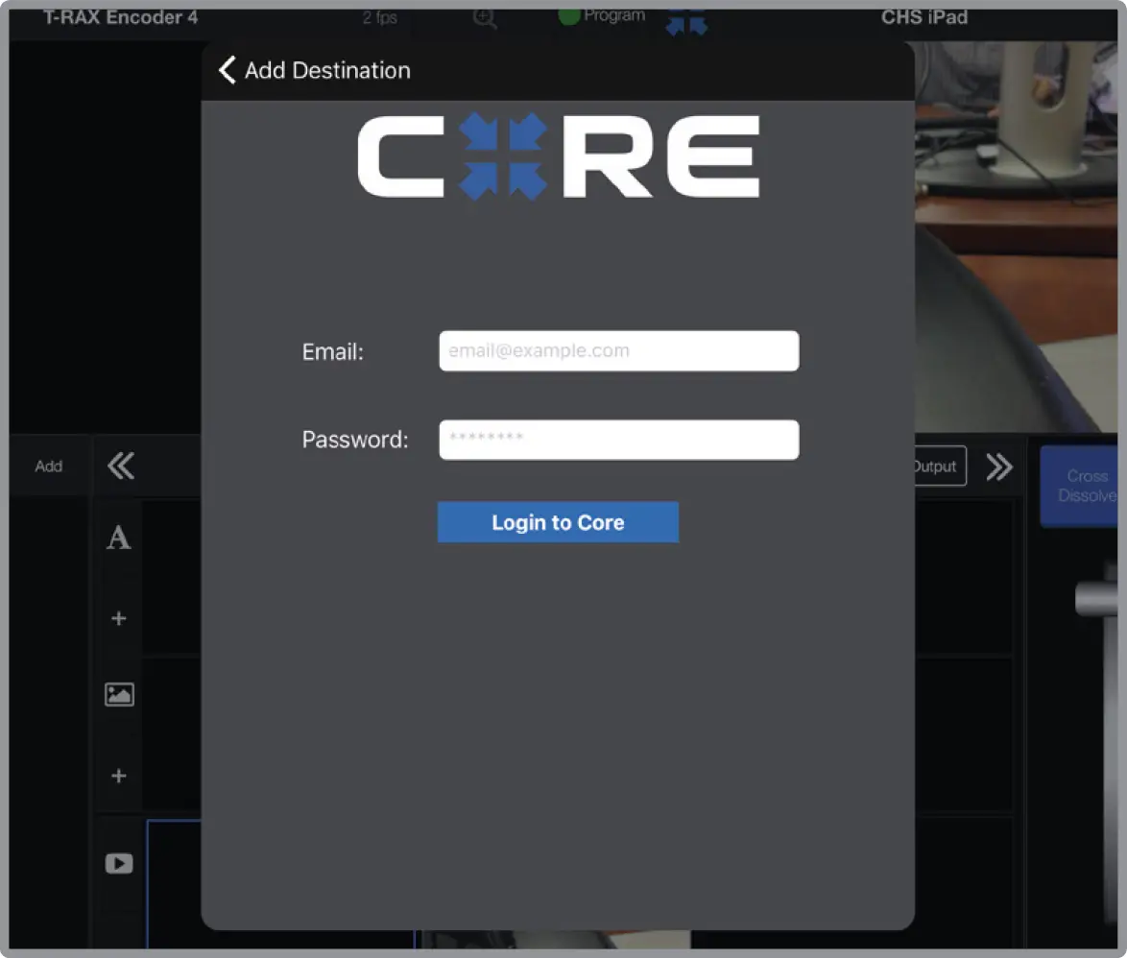Toggle the Output view
The width and height of the screenshot is (1127, 958).
point(935,466)
